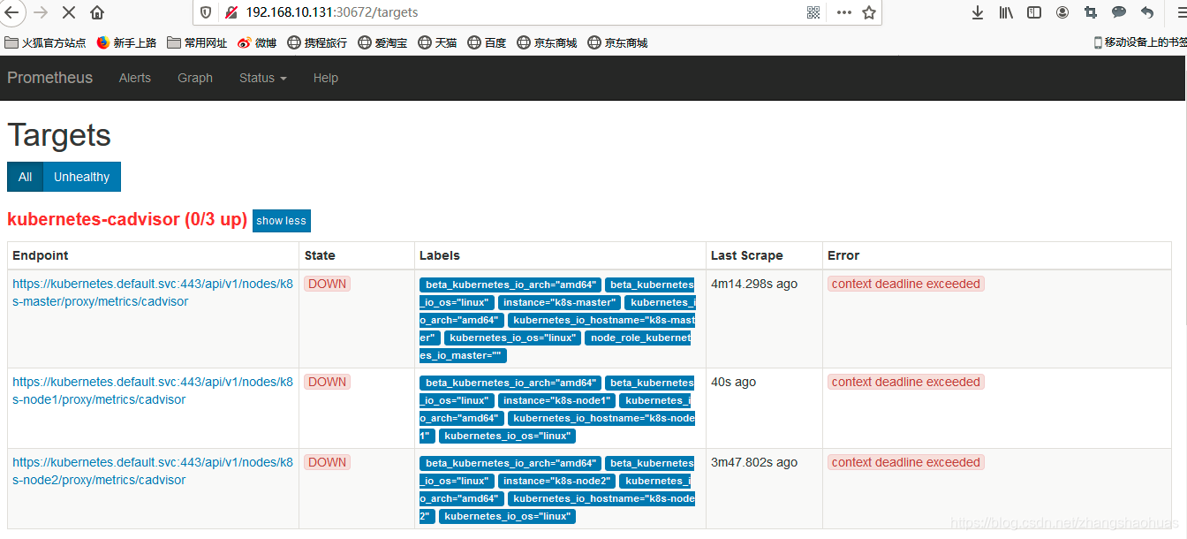Select the All targets filter
Screen dimensions: 1187x539
25,177
